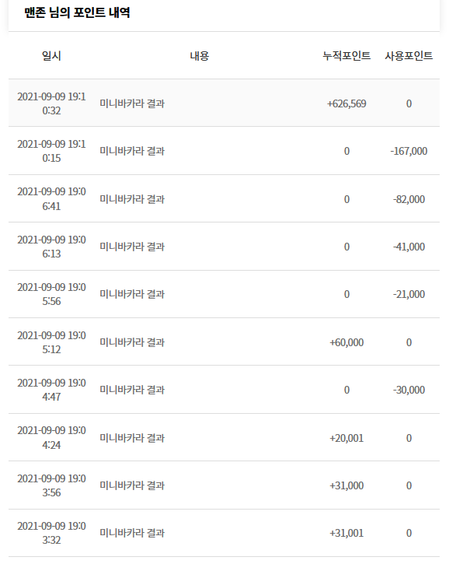Click the 맨존 님의 포인트 내역 title
Screen dimensions: 449x564
pyautogui.click(x=77, y=12)
